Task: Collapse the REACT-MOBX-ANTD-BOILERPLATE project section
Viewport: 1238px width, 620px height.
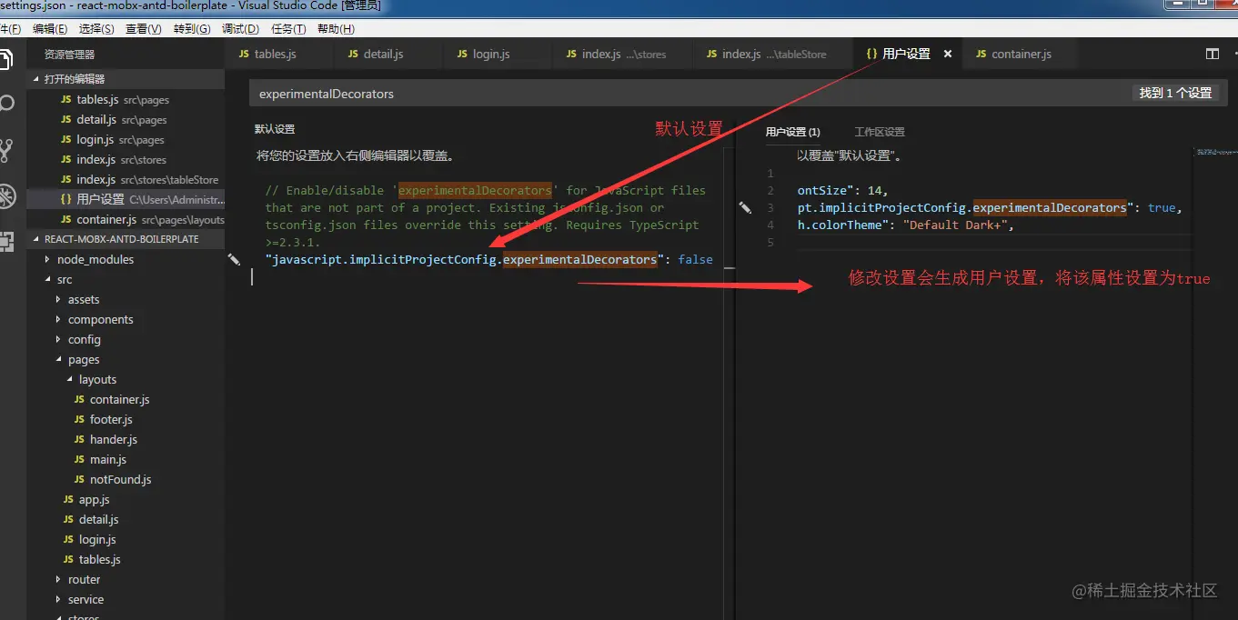Action: click(126, 239)
